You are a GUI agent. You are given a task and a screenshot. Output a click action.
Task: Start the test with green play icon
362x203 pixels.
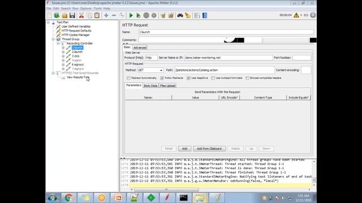point(131,15)
